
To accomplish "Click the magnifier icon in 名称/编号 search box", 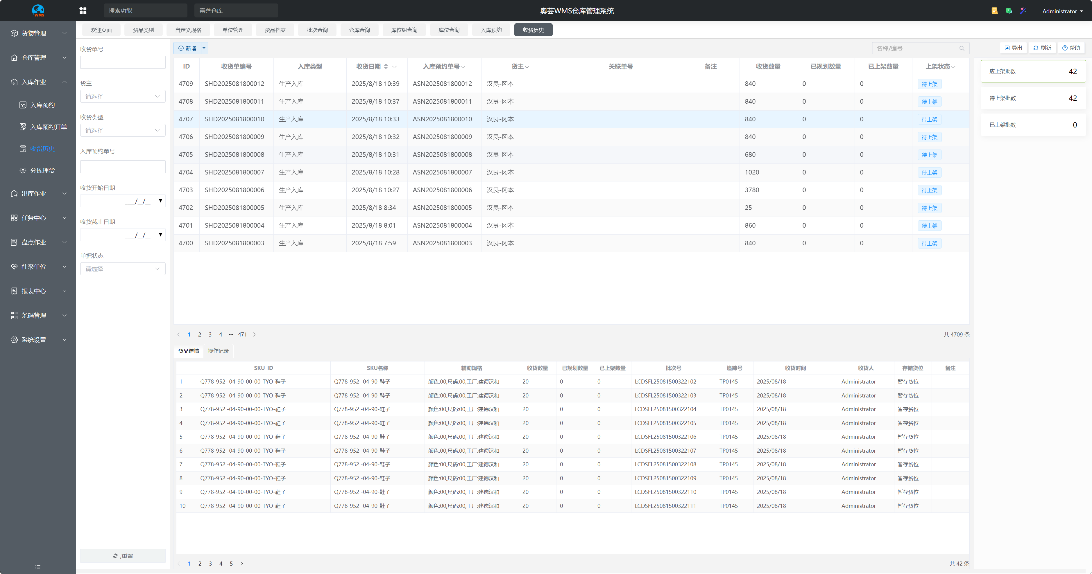I will pos(962,48).
